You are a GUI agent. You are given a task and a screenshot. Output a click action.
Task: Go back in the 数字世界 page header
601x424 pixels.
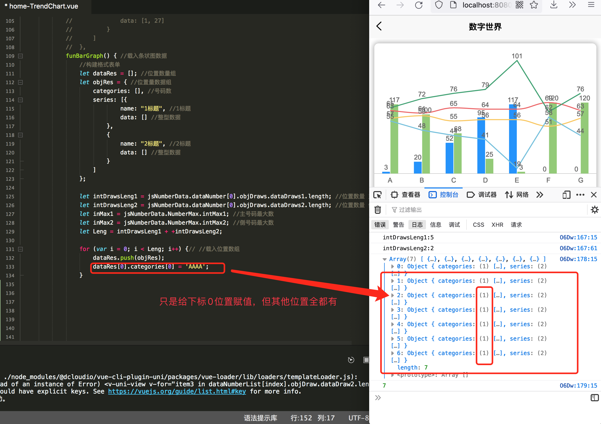[x=379, y=26]
